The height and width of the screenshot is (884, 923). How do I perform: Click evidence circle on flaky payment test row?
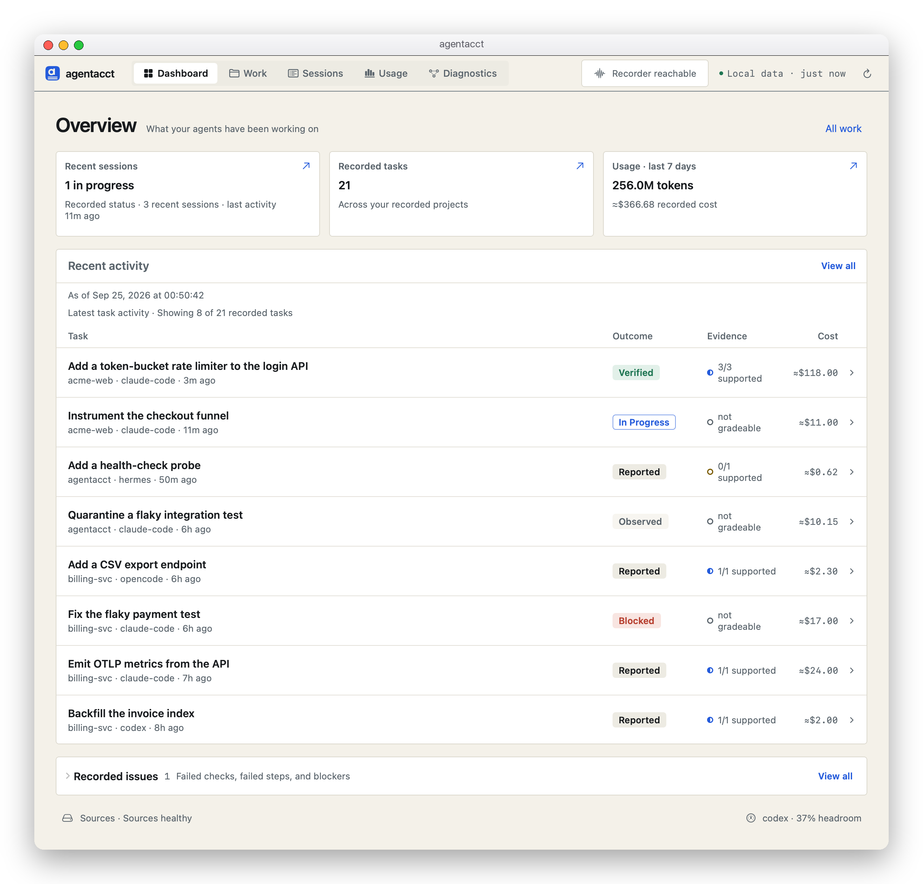click(x=710, y=621)
